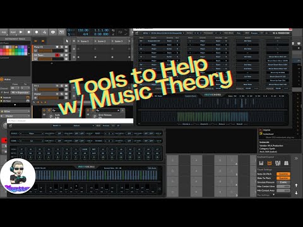Collapse the keyboard settings with double-chevron icon
This screenshot has width=303, height=227.
pos(296,158)
